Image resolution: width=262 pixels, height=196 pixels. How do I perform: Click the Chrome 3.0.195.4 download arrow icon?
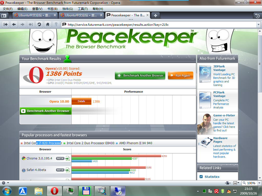click(68, 158)
